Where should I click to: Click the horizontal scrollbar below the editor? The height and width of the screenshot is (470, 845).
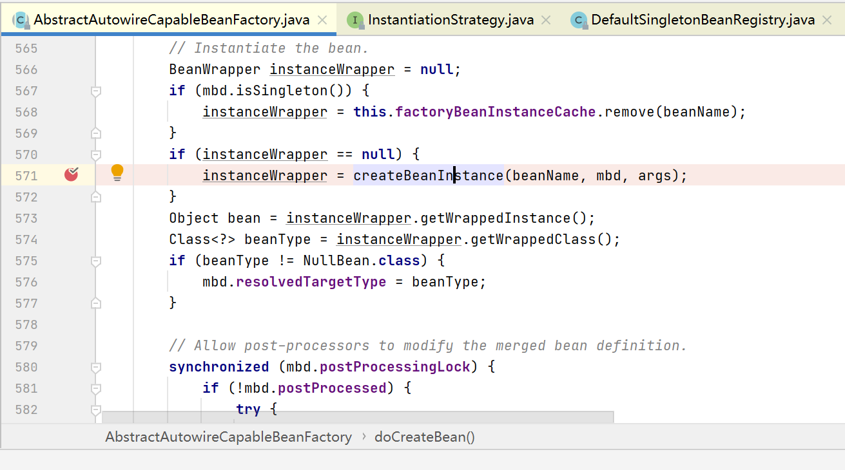pyautogui.click(x=358, y=417)
